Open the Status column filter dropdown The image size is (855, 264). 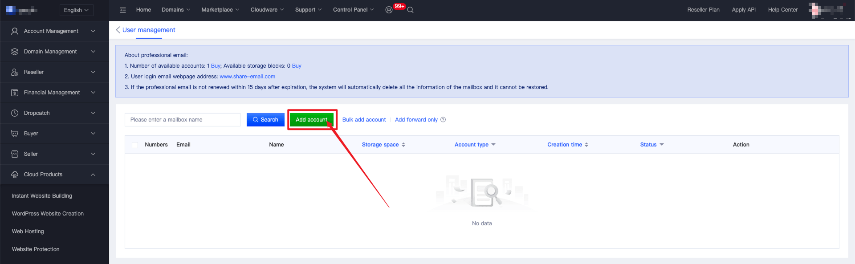[662, 145]
